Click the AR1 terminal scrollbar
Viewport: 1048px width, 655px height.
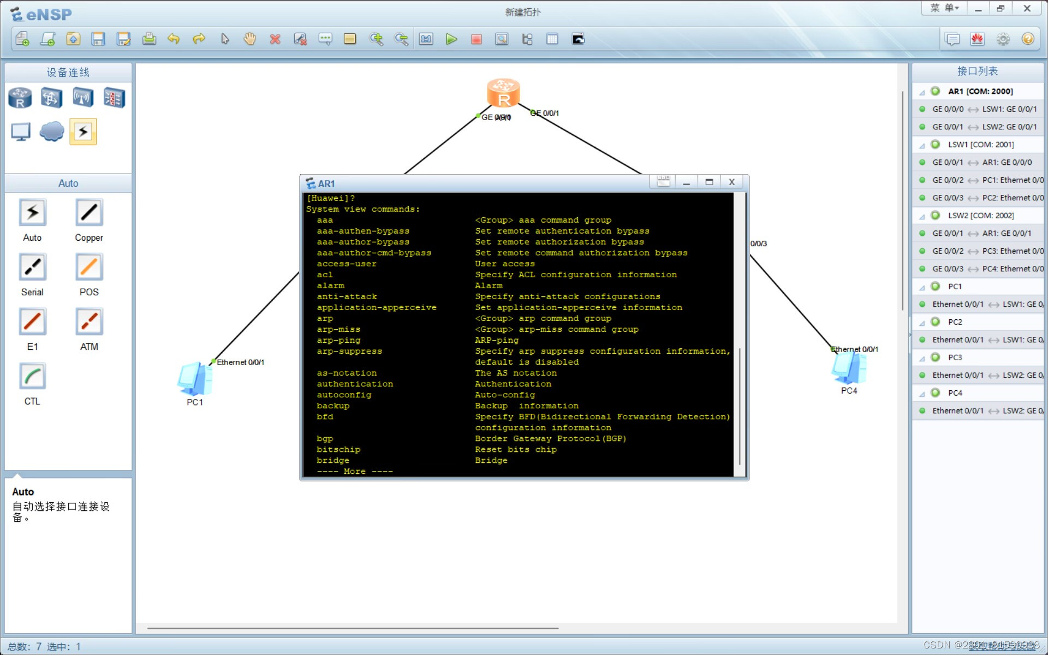pos(740,407)
